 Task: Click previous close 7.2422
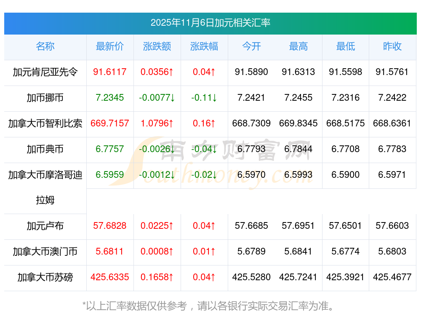tap(392, 98)
